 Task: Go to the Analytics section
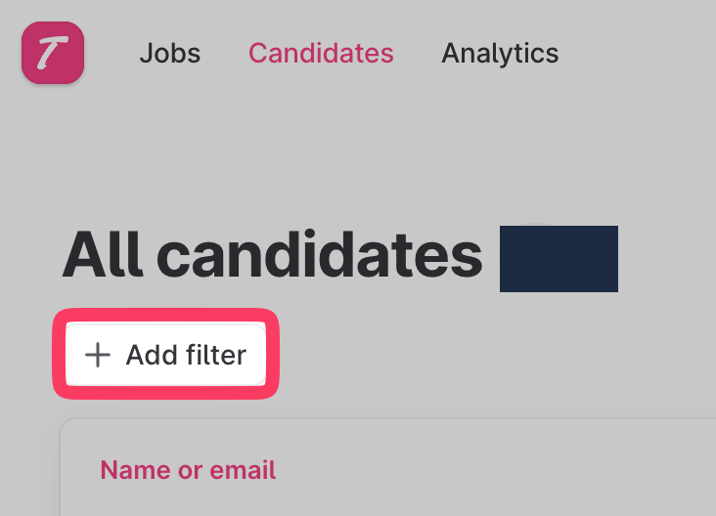tap(500, 53)
